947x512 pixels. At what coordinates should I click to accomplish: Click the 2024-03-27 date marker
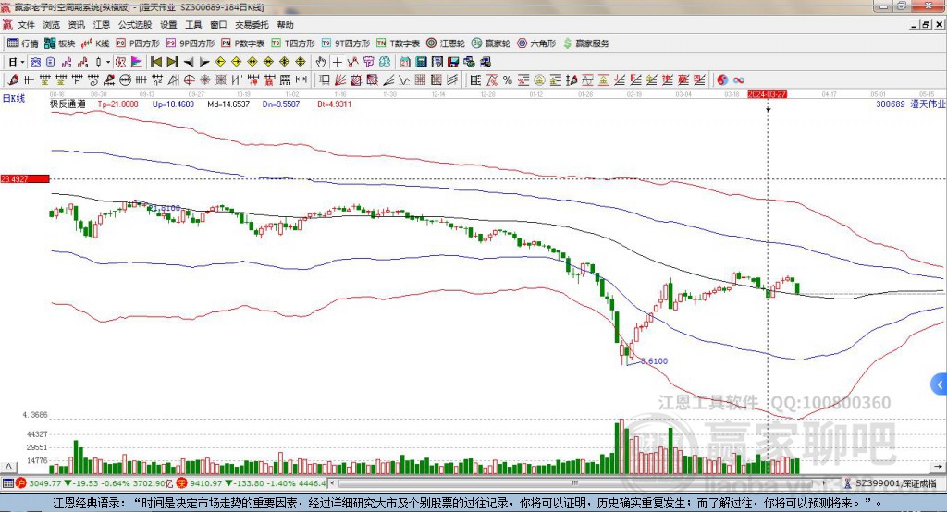pos(767,94)
